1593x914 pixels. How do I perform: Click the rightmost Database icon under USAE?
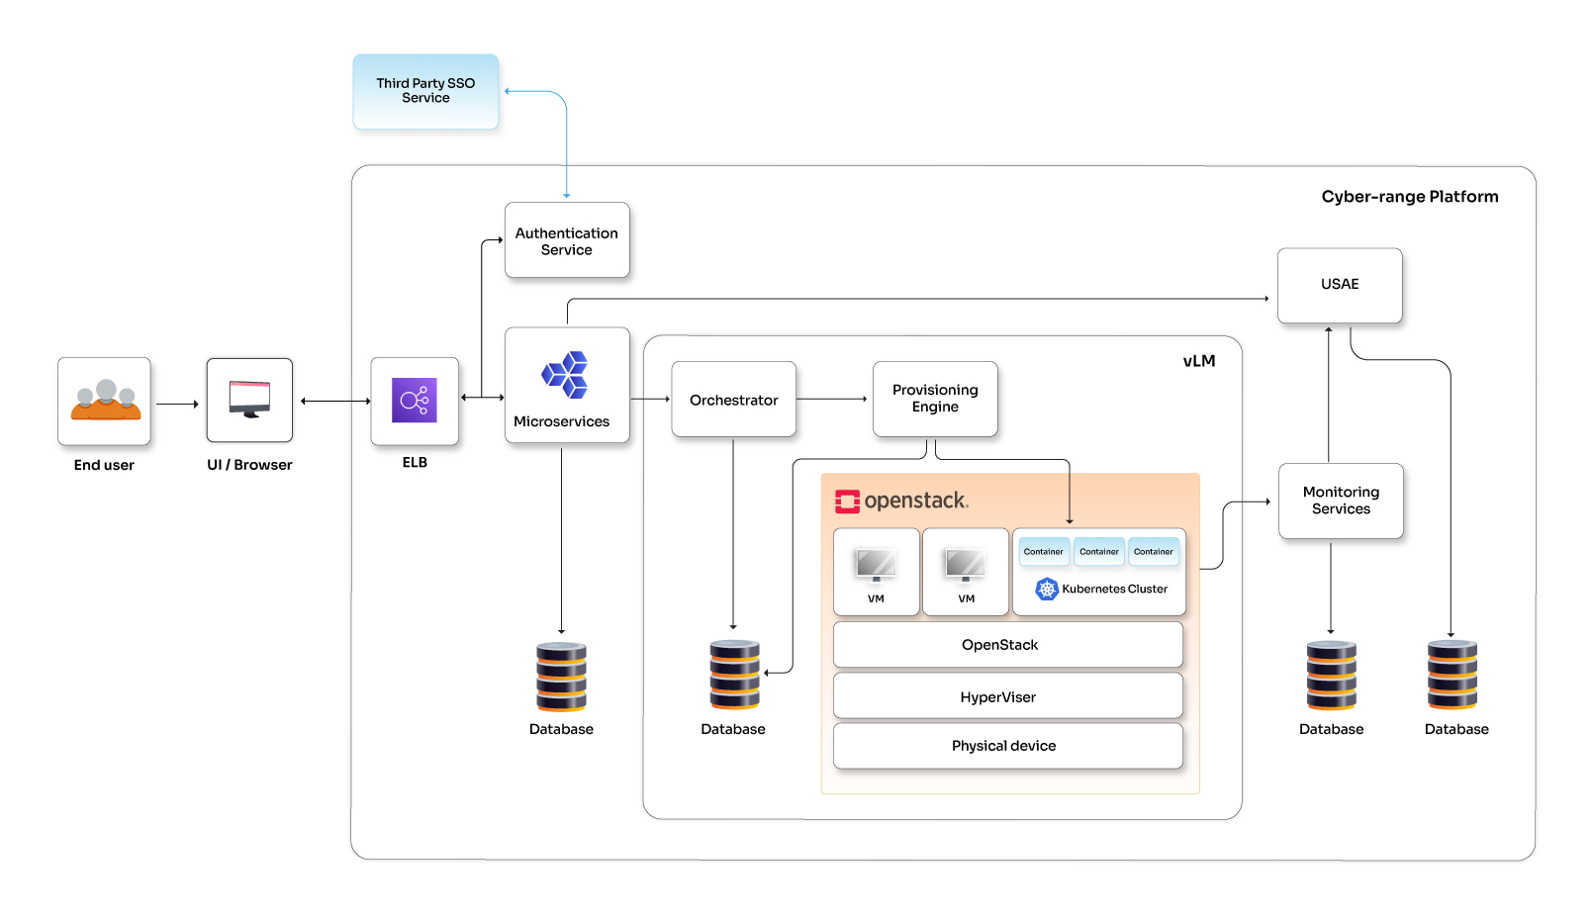(x=1452, y=675)
